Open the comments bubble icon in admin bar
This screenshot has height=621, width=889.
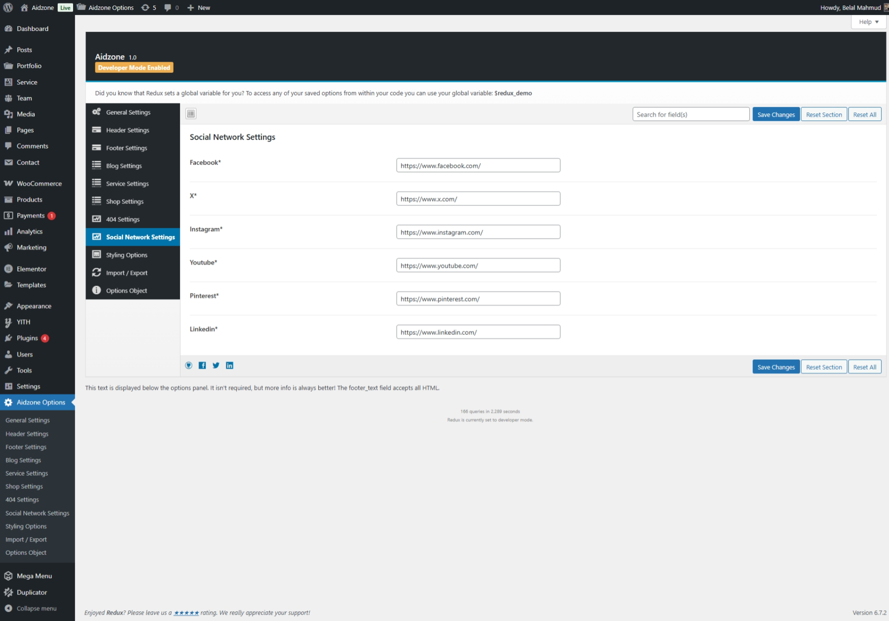[x=171, y=7]
